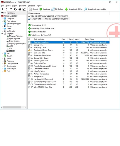Select the System operacyjny Windows icon
The height and width of the screenshot is (146, 120).
click(5, 24)
